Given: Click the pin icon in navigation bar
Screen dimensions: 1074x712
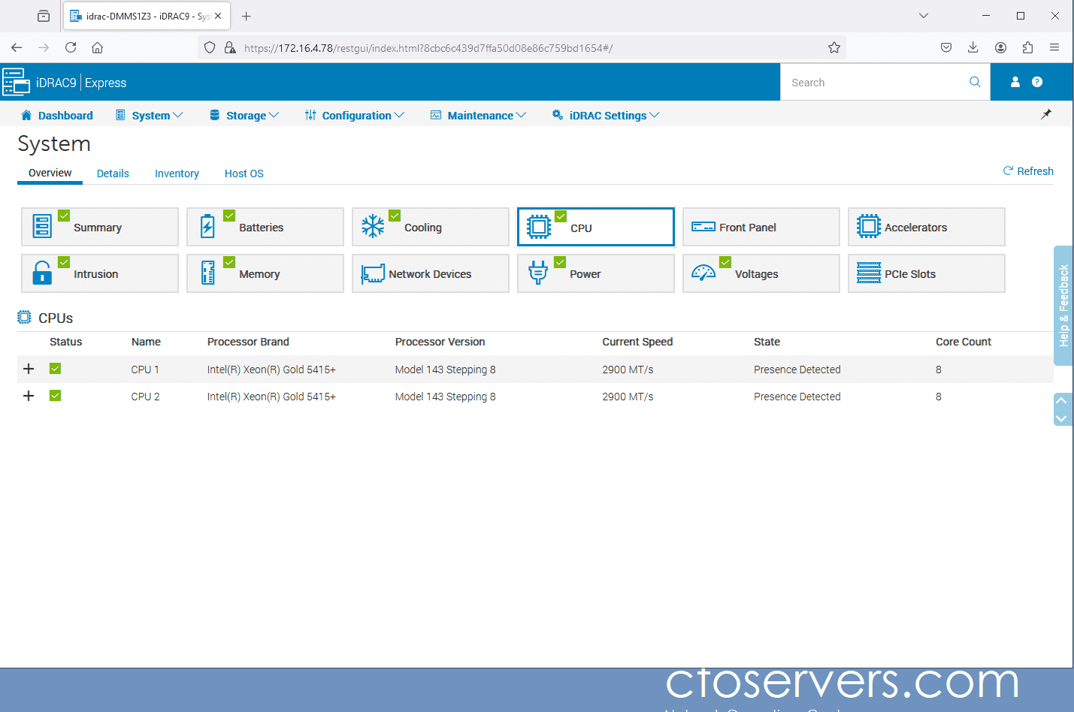Looking at the screenshot, I should 1045,115.
